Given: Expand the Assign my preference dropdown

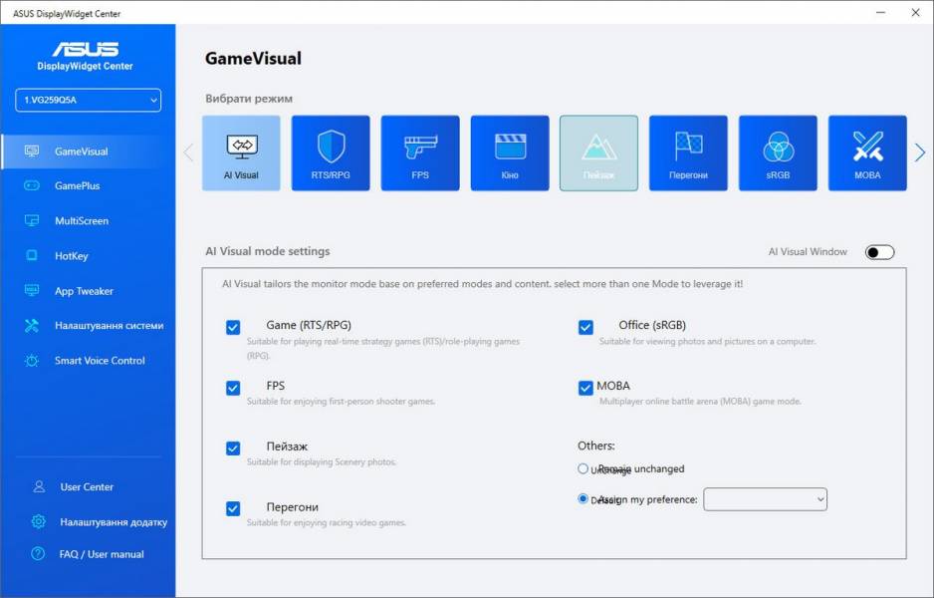Looking at the screenshot, I should click(765, 499).
